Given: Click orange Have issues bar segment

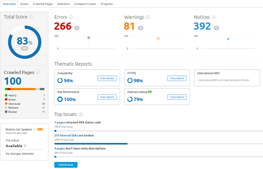Looking at the screenshot, I should 23,89.
